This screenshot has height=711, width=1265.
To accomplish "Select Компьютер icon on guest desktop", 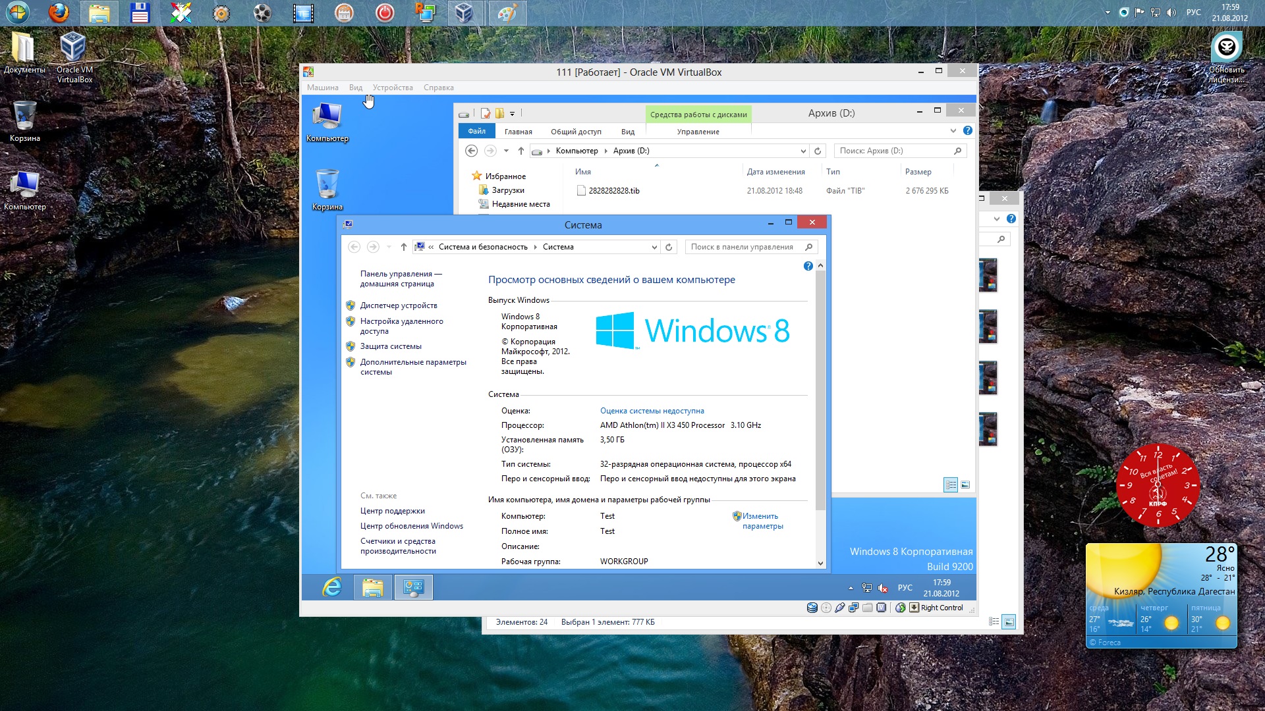I will [327, 122].
